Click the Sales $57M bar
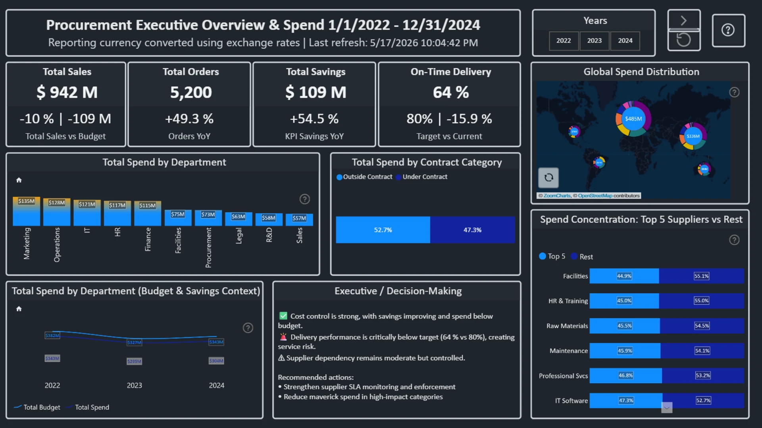The height and width of the screenshot is (428, 762). (299, 220)
